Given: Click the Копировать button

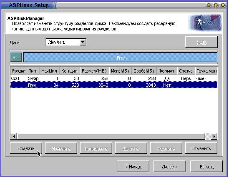Looking at the screenshot, I should tap(96, 148).
